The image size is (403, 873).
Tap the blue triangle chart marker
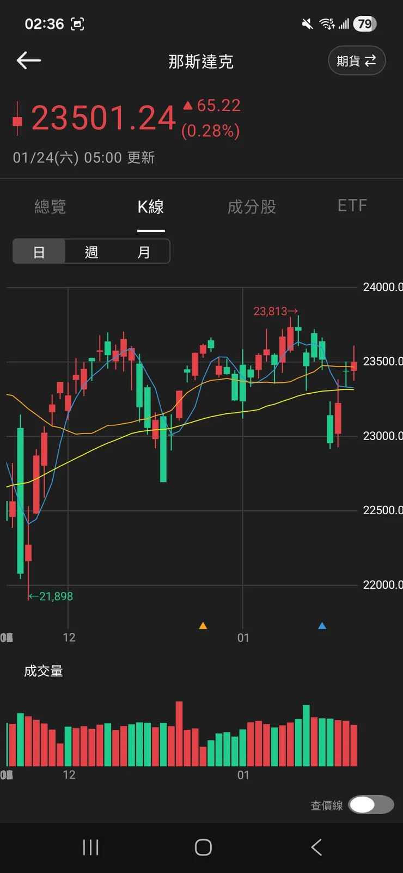tap(322, 626)
